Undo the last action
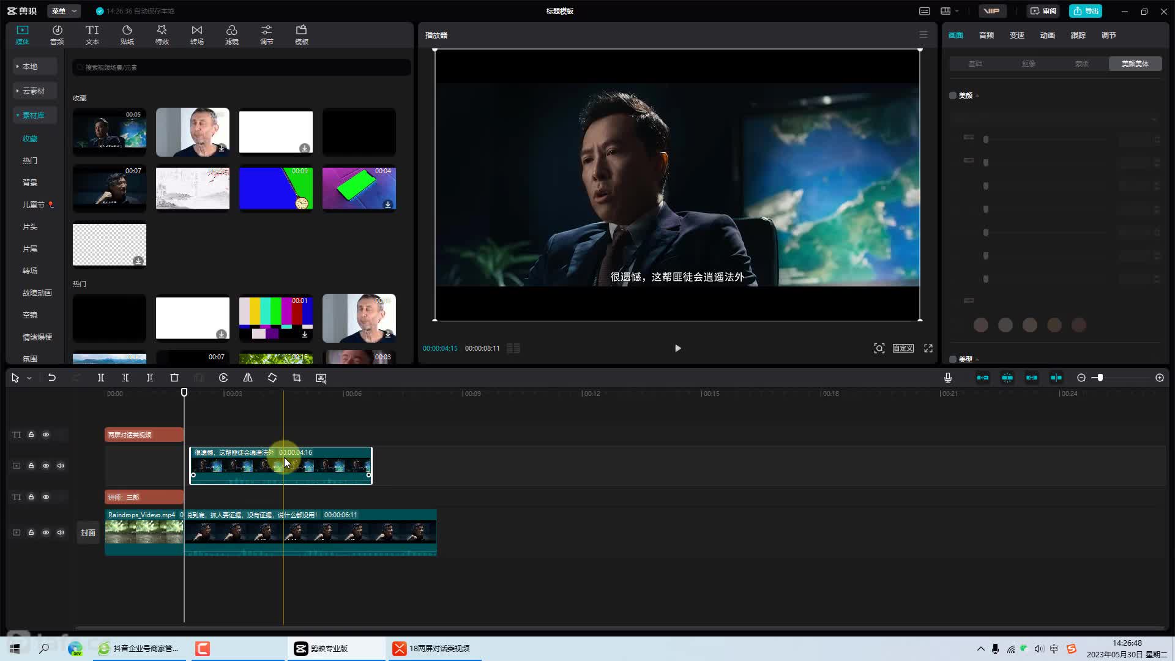 (x=52, y=378)
